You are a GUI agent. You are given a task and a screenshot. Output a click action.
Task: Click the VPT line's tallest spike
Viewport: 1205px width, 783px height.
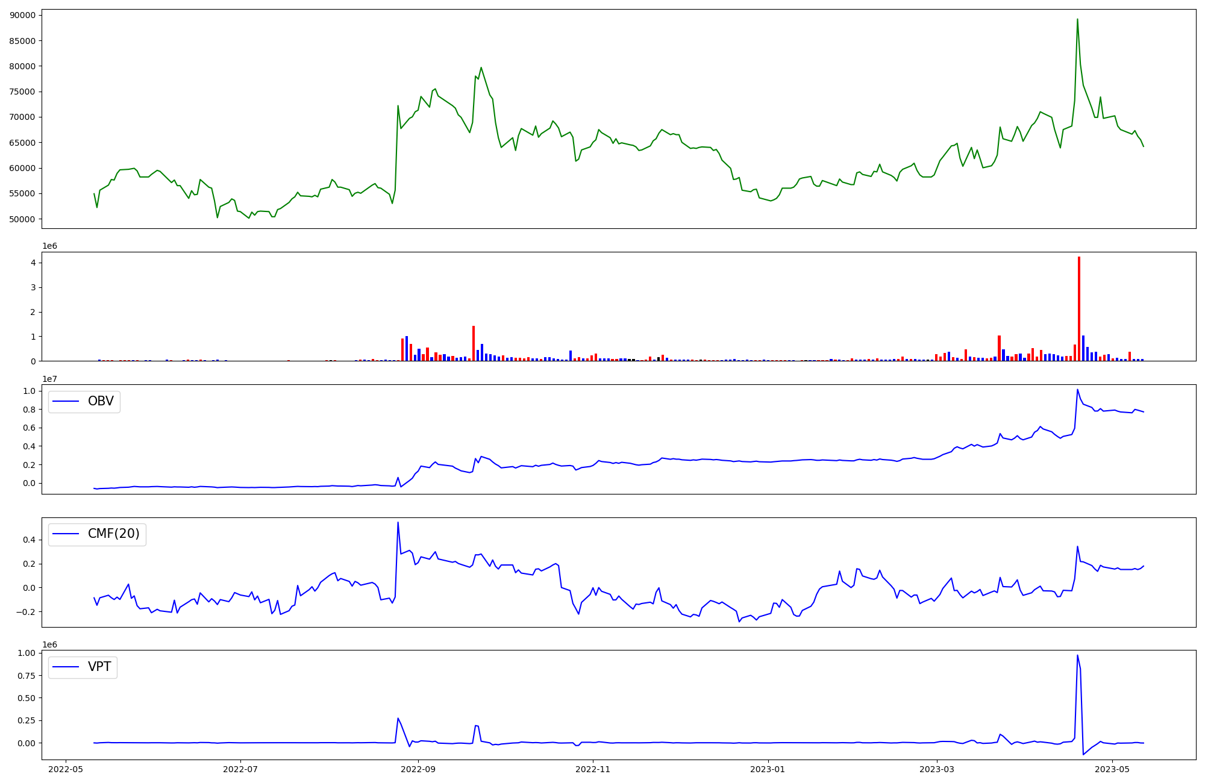point(1077,656)
